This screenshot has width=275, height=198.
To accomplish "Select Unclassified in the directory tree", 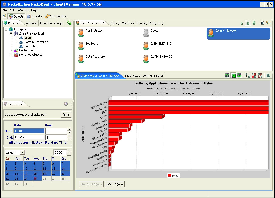I will [27, 50].
